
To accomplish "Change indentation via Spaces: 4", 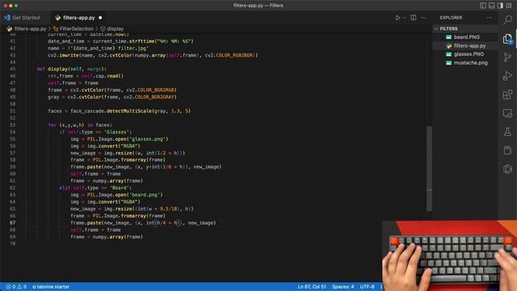I will click(343, 287).
